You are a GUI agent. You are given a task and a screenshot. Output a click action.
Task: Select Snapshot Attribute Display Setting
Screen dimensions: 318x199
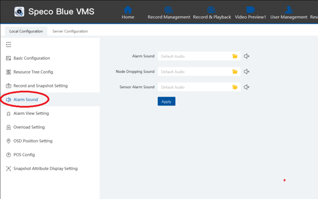45,169
